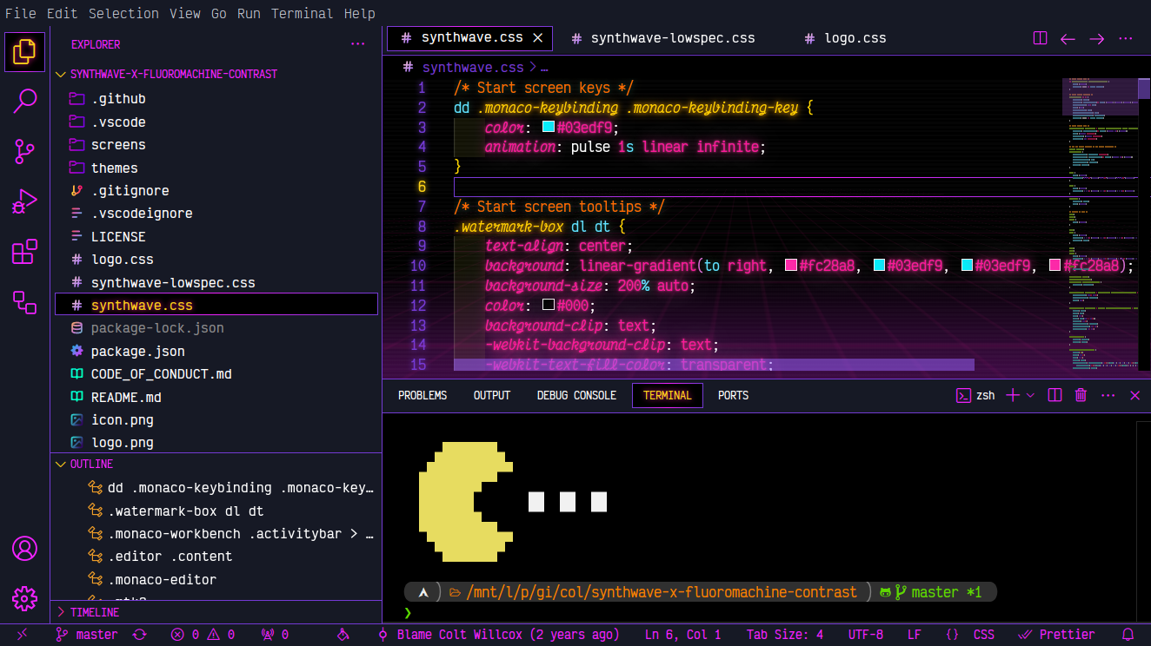1151x646 pixels.
Task: Open new terminal profile dropdown arrow
Action: pyautogui.click(x=1031, y=395)
